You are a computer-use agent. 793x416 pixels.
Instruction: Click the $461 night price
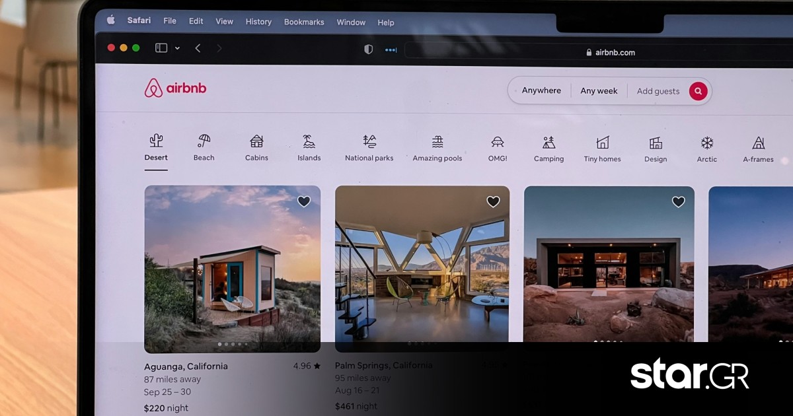[356, 406]
